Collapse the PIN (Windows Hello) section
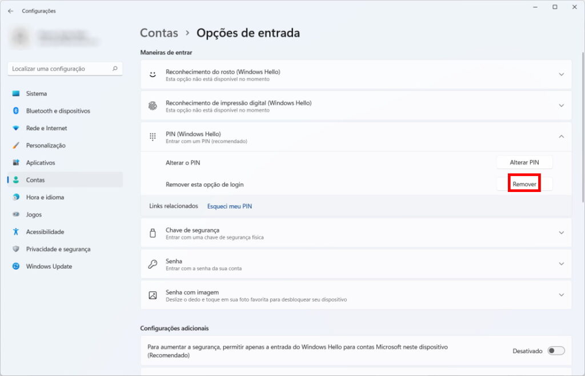Screen dimensions: 585x376 pos(561,137)
